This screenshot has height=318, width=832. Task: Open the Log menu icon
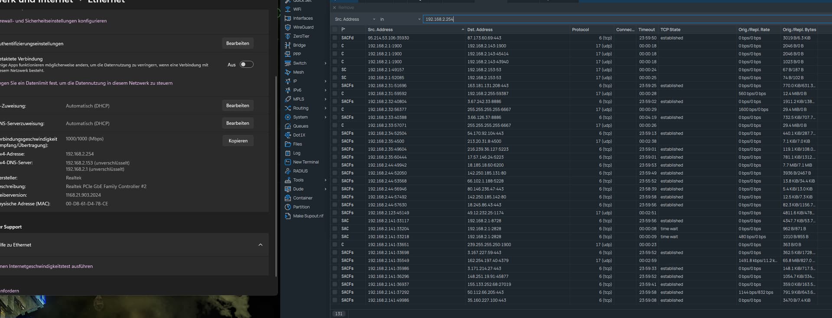tap(288, 153)
